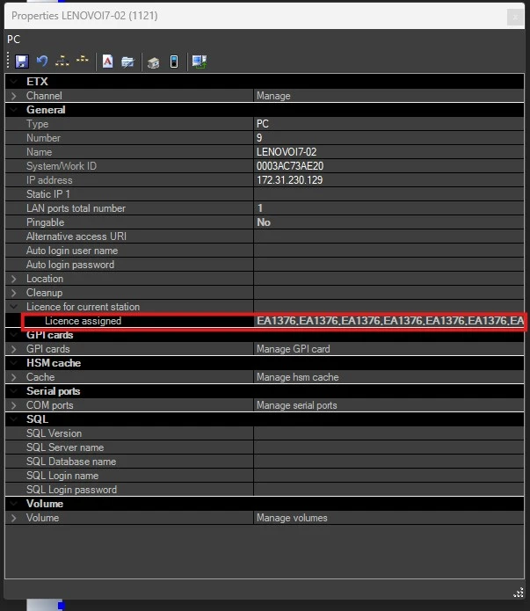Expand the Channel row
This screenshot has height=611, width=530.
click(14, 96)
